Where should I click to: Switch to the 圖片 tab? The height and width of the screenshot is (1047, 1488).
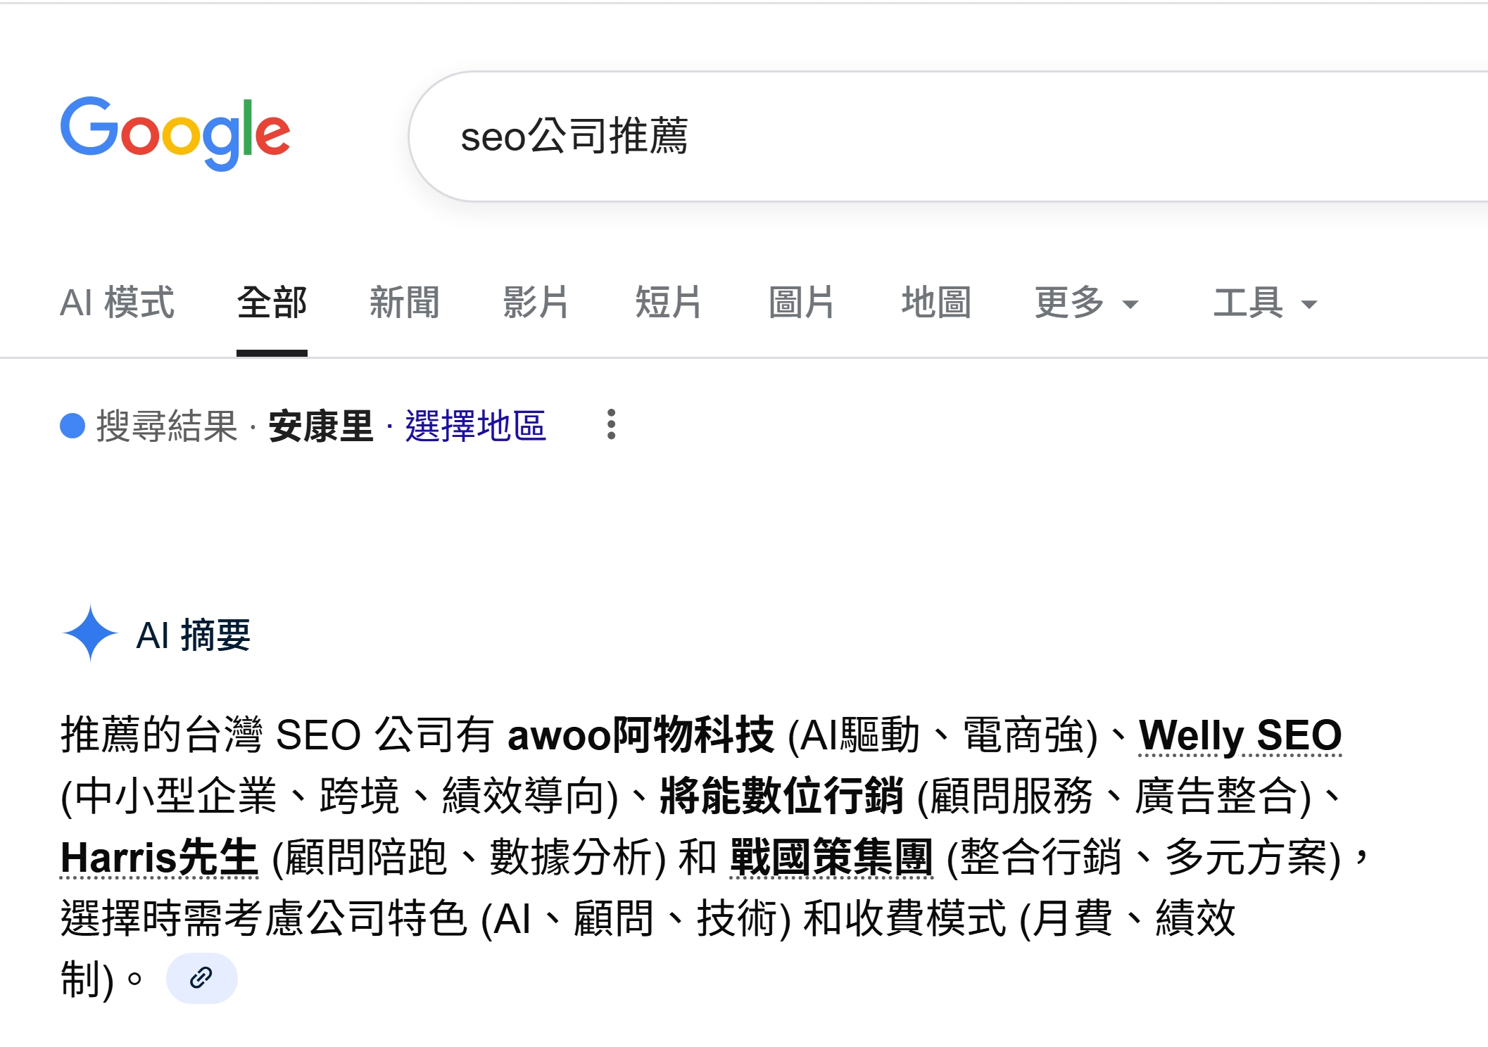(802, 303)
